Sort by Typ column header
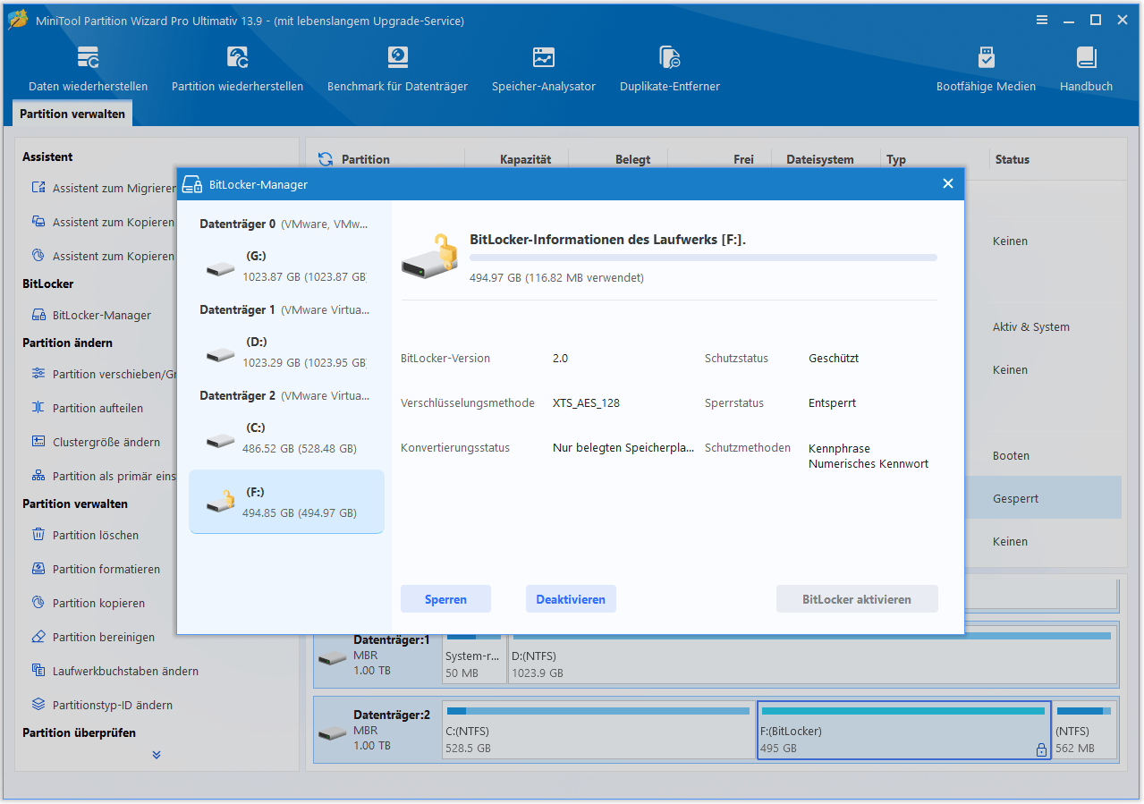Screen dimensions: 1144x804 (896, 159)
